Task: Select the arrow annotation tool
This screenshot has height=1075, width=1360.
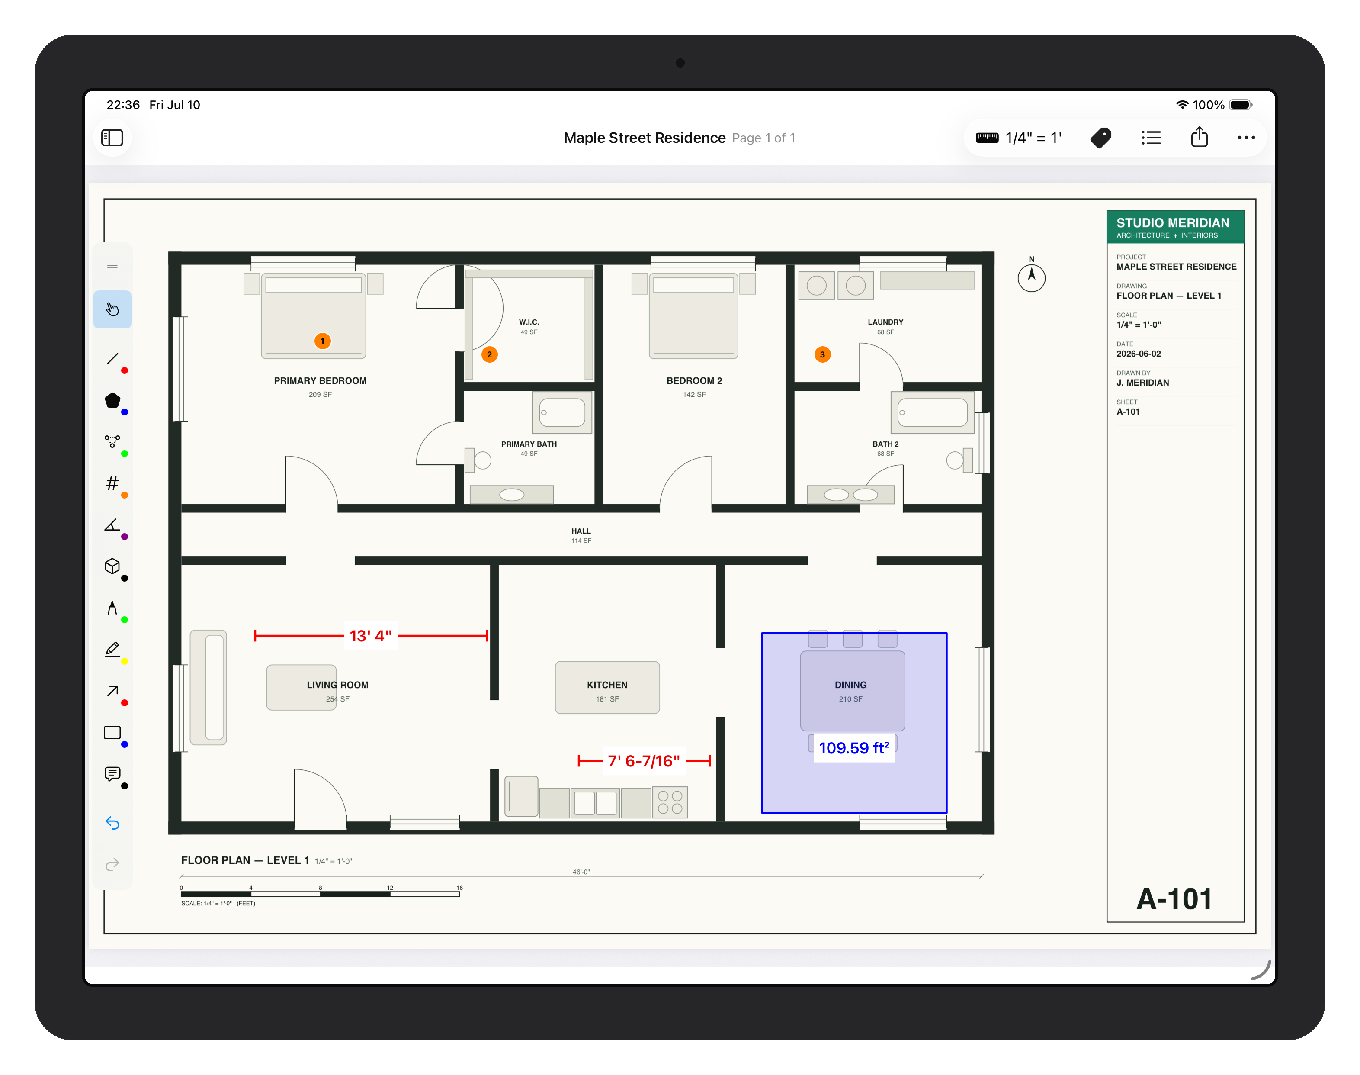Action: tap(112, 691)
